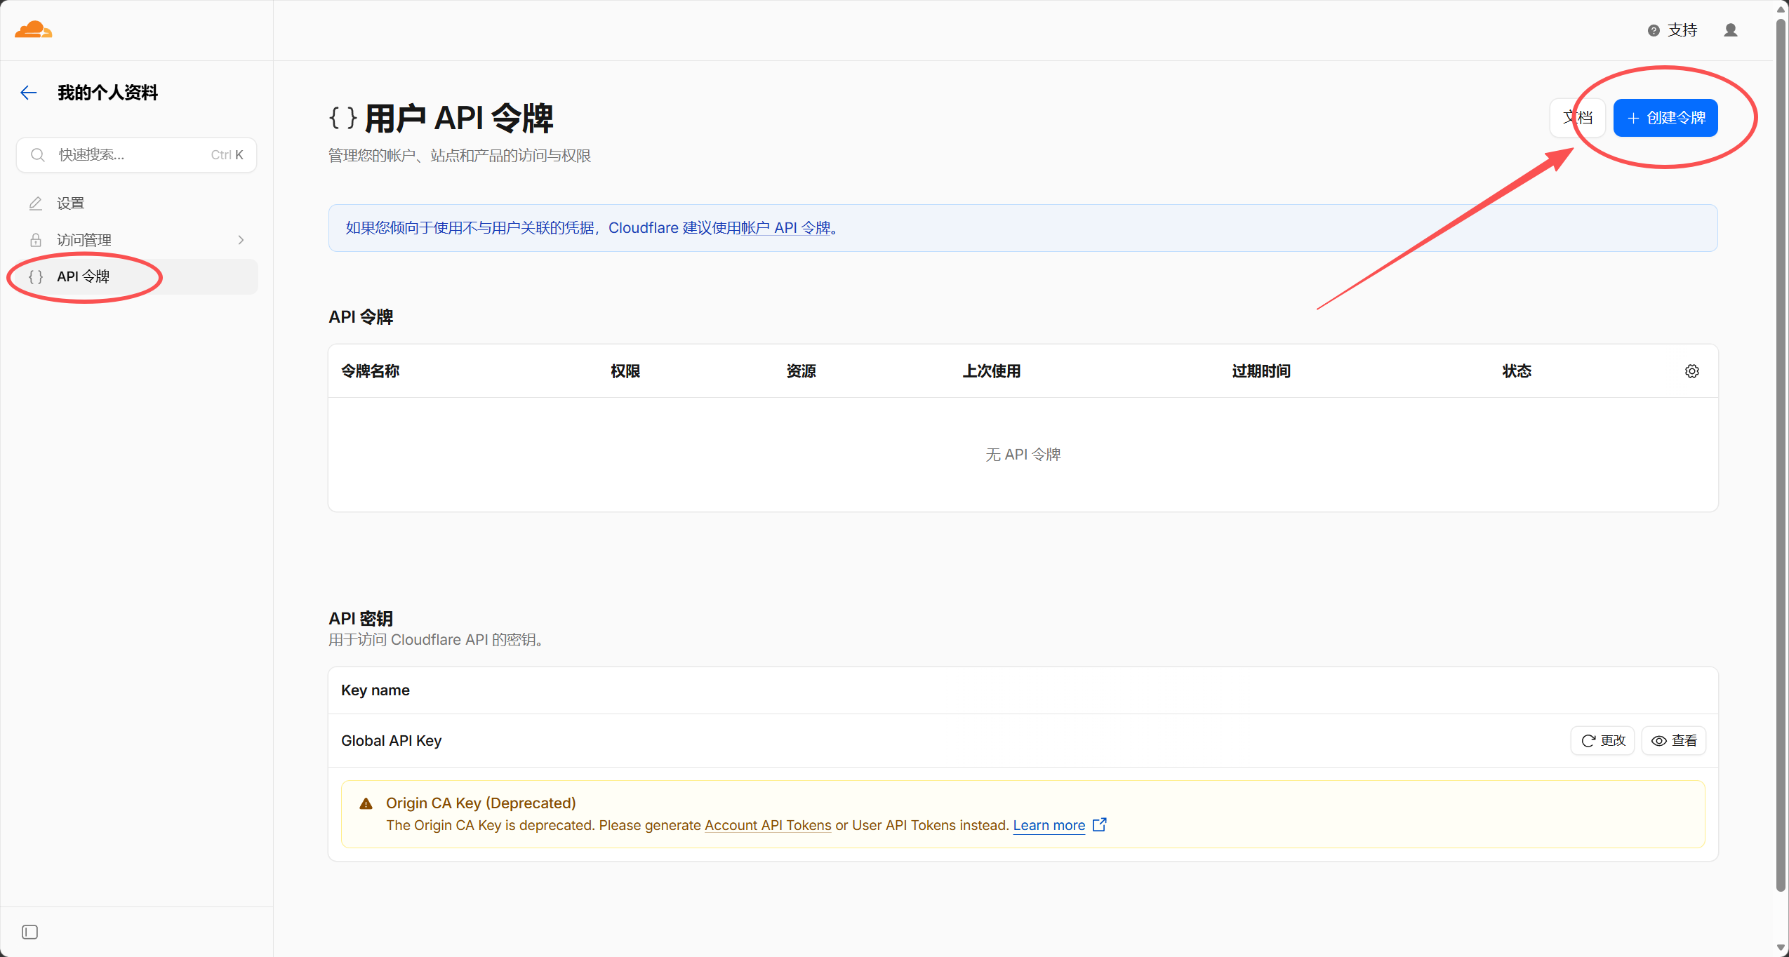Click 更改 to roll Global API Key
The height and width of the screenshot is (957, 1789).
(1603, 741)
